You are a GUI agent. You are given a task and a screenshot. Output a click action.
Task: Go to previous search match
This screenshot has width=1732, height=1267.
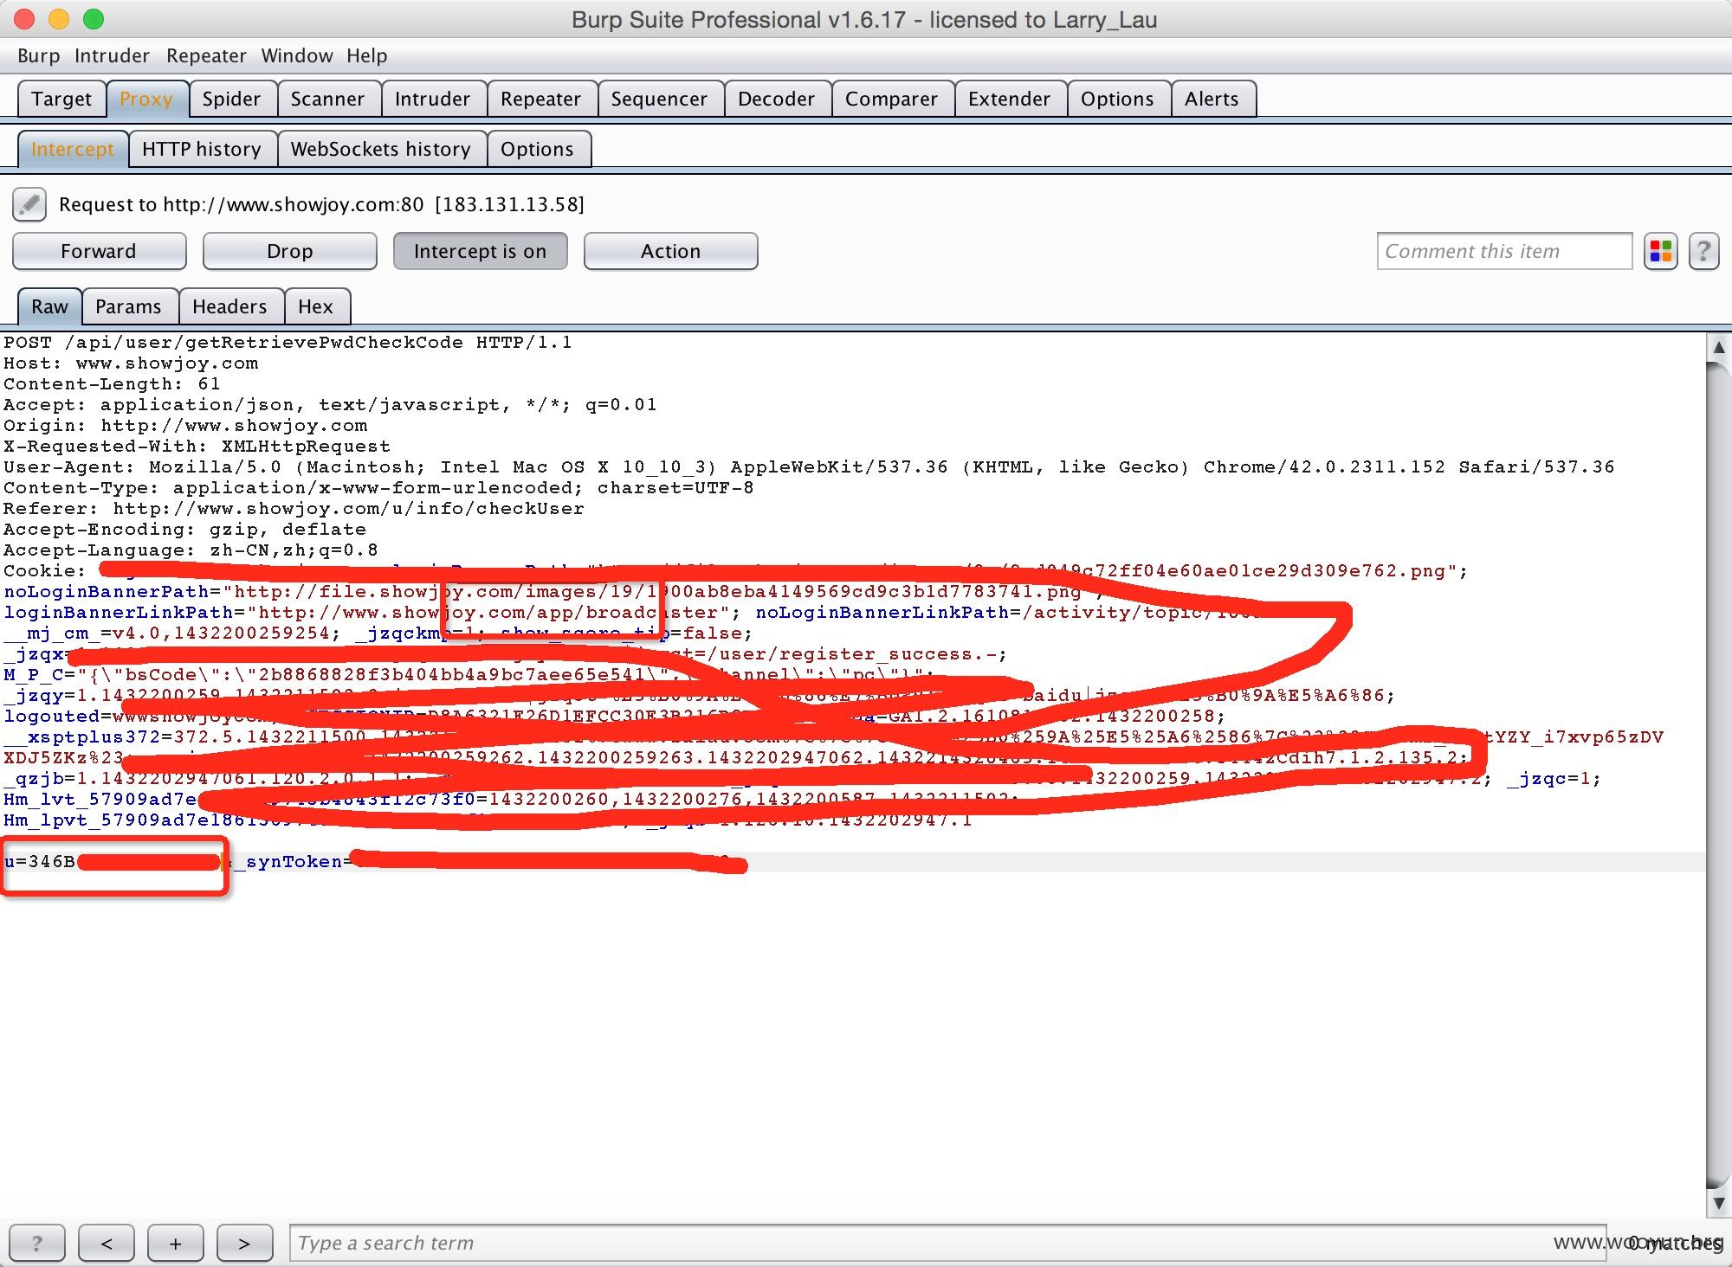point(107,1244)
